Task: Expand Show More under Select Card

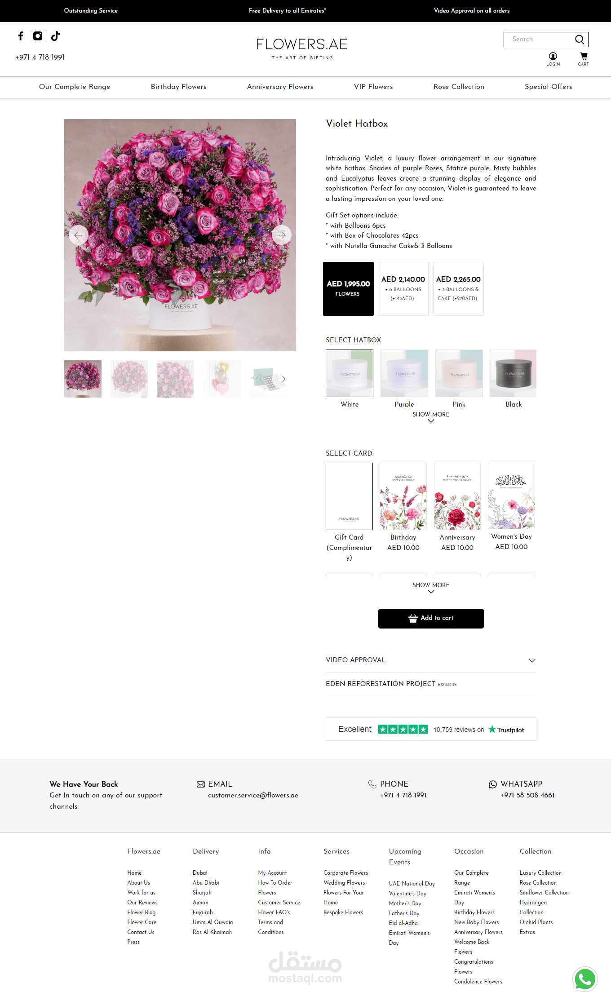Action: coord(431,588)
